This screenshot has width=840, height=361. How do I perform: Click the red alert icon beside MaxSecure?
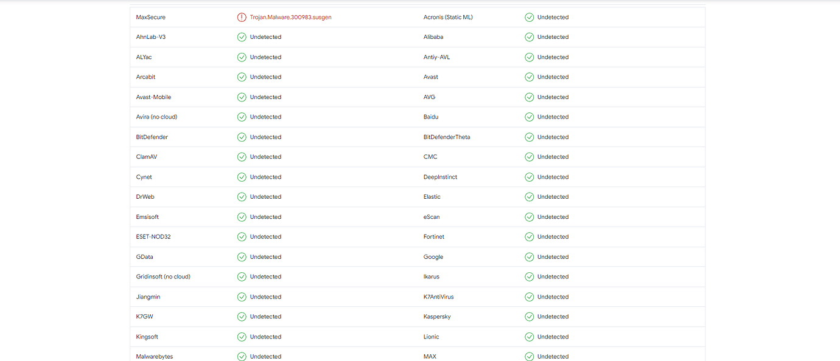click(242, 17)
